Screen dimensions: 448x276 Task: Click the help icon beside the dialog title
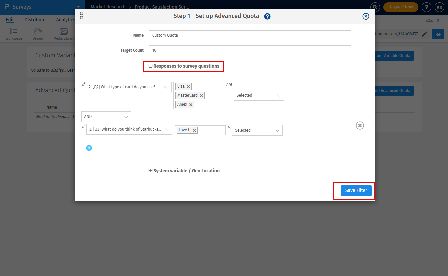click(x=267, y=16)
